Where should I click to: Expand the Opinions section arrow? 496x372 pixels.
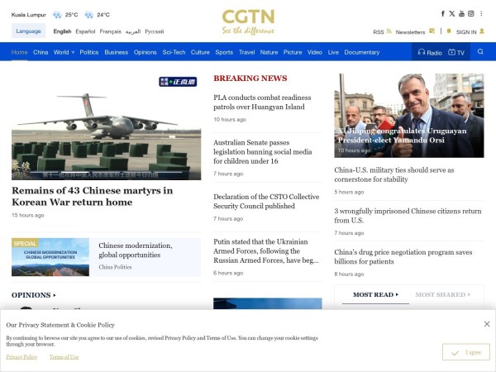pyautogui.click(x=55, y=295)
